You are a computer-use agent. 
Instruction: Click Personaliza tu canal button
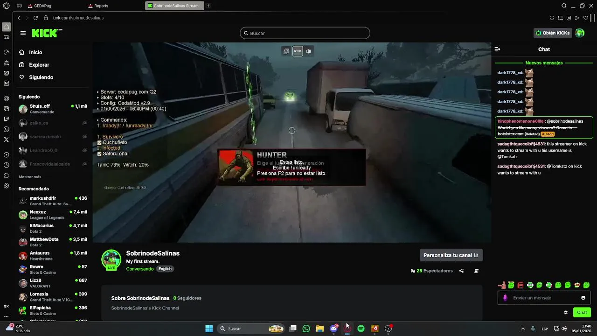[x=451, y=255]
